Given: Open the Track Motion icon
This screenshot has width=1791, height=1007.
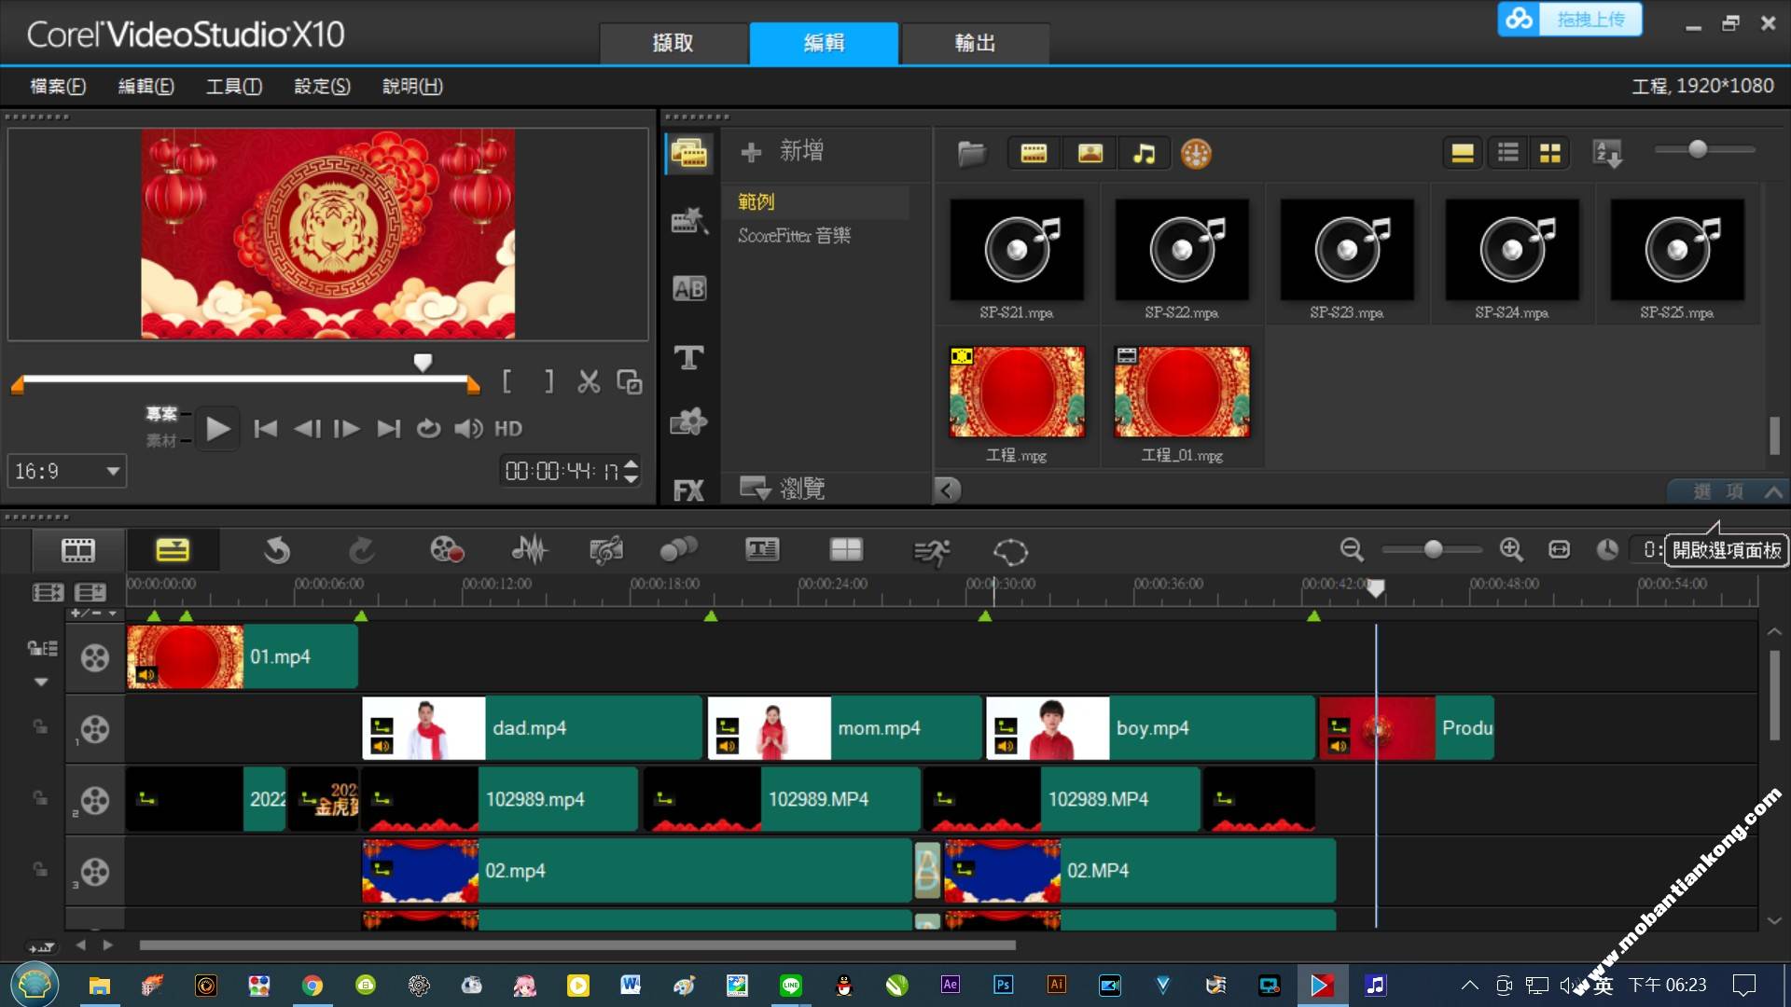Looking at the screenshot, I should pyautogui.click(x=679, y=550).
